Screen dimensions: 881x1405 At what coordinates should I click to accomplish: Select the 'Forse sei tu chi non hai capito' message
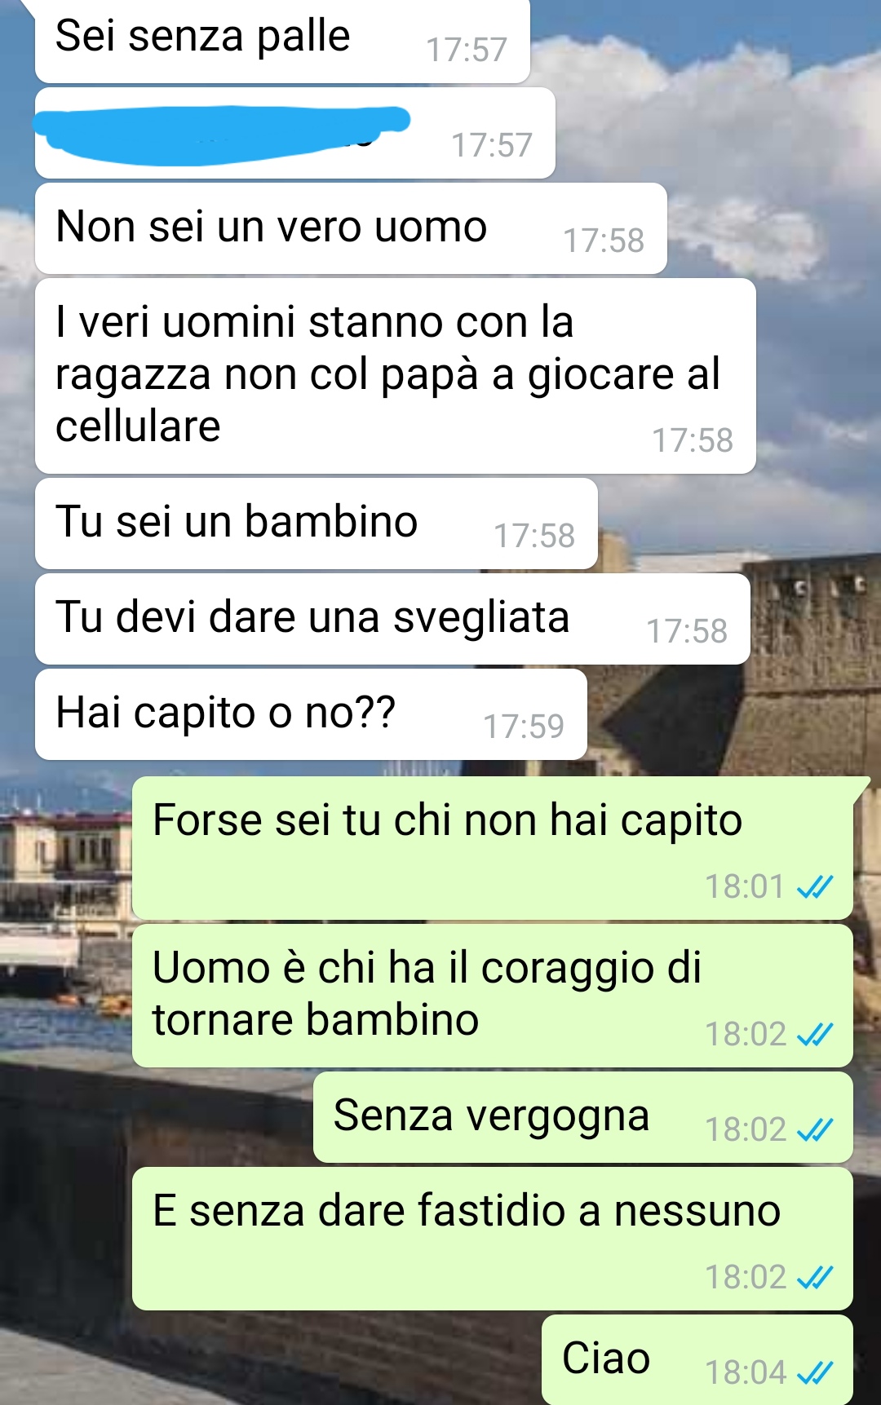(x=493, y=848)
